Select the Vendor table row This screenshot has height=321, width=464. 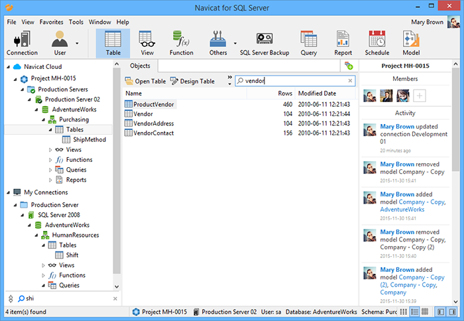[139, 113]
